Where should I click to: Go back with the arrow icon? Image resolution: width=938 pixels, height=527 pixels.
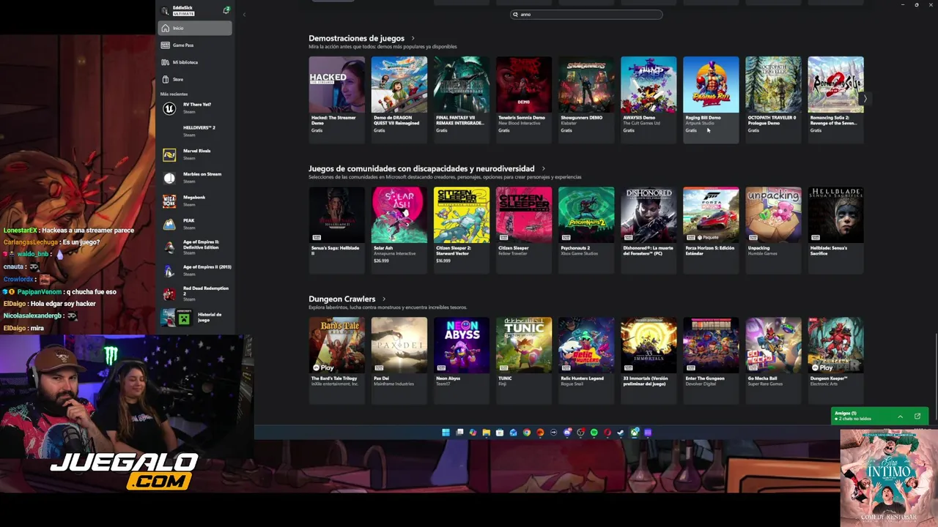244,15
